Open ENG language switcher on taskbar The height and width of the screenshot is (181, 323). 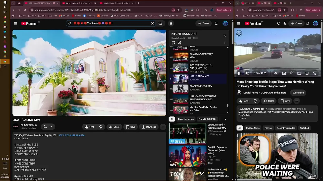pos(5,168)
